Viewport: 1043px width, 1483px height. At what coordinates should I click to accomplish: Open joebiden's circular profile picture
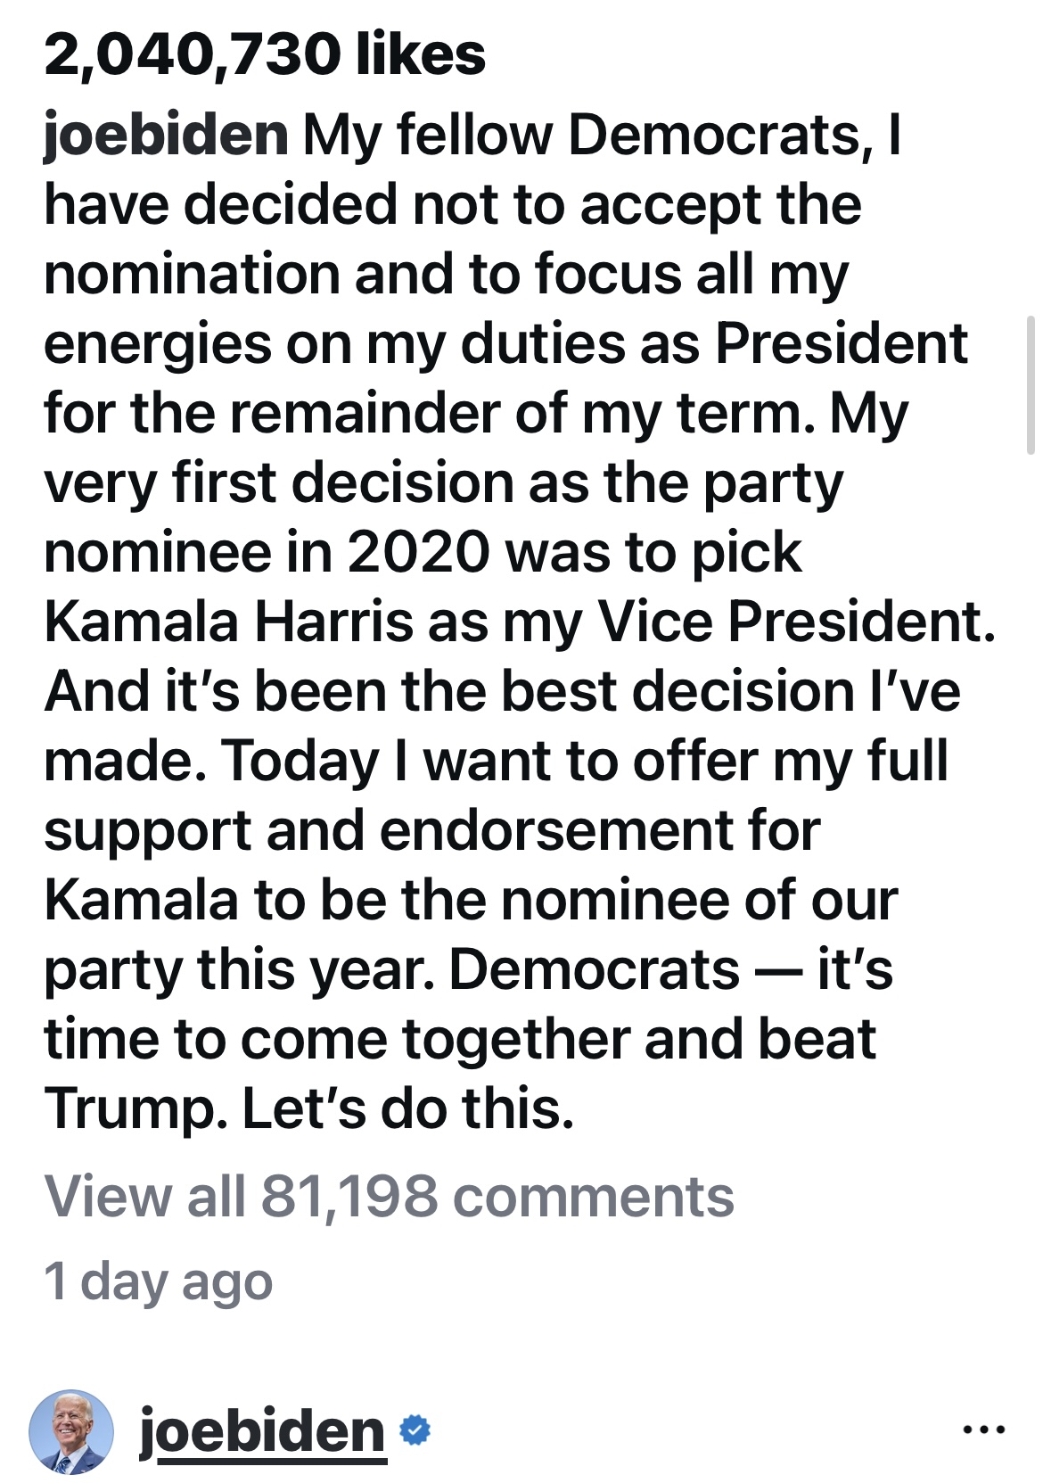tap(71, 1430)
